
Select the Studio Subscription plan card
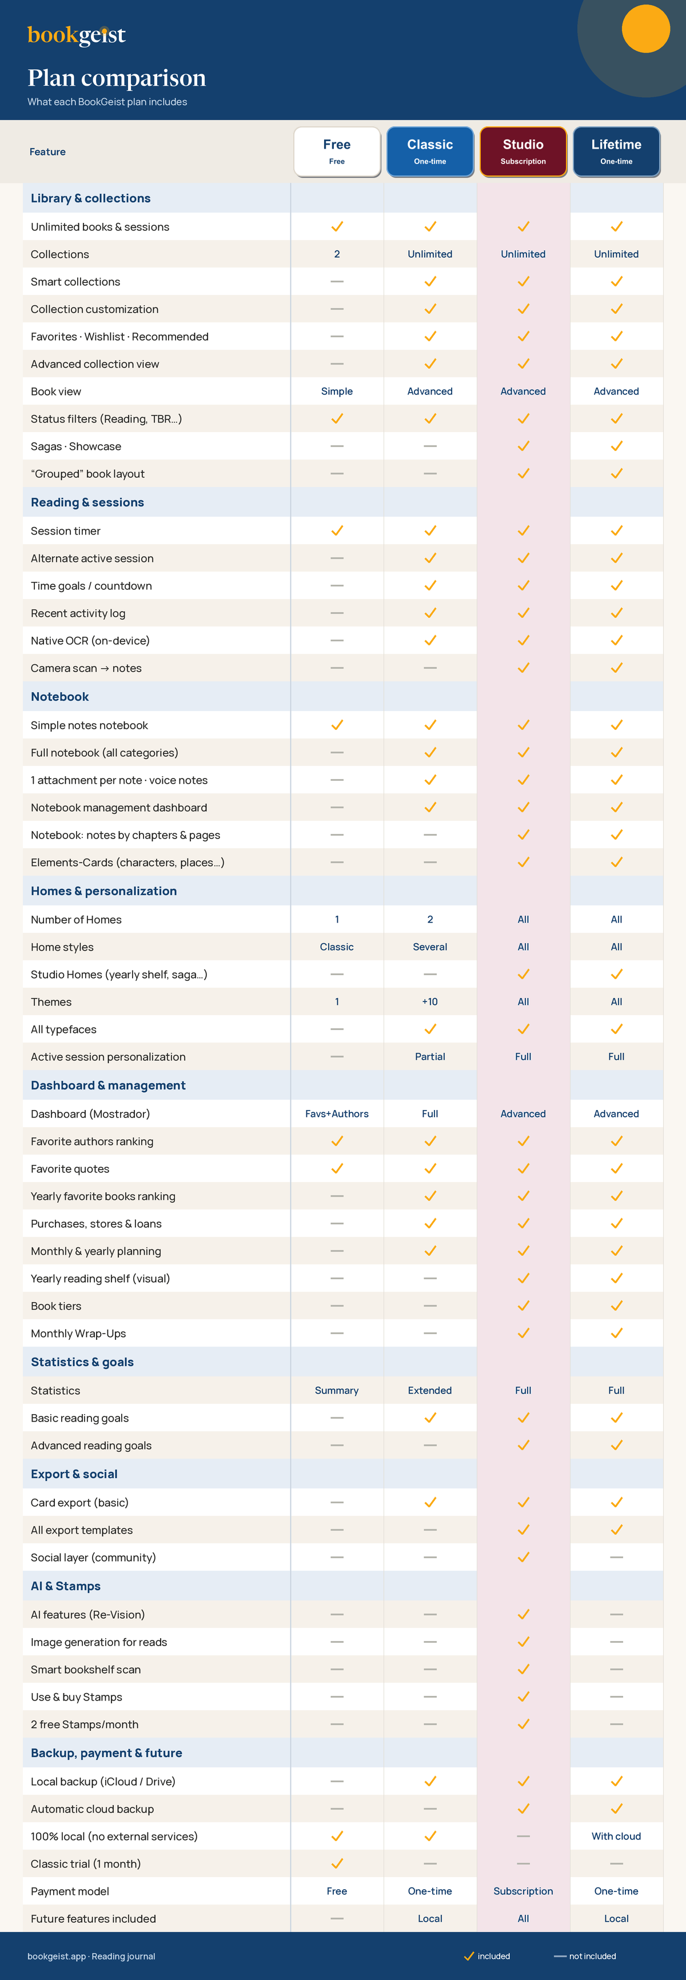[523, 151]
